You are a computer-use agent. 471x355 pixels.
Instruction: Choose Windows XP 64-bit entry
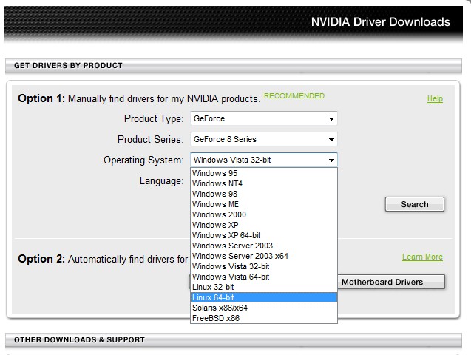264,235
